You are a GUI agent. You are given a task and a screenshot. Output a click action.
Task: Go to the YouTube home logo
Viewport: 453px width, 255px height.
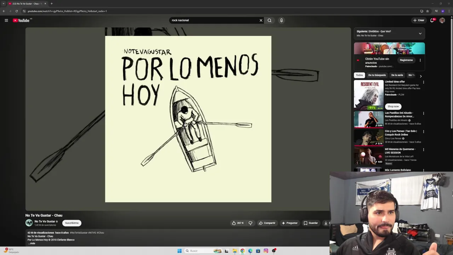21,20
